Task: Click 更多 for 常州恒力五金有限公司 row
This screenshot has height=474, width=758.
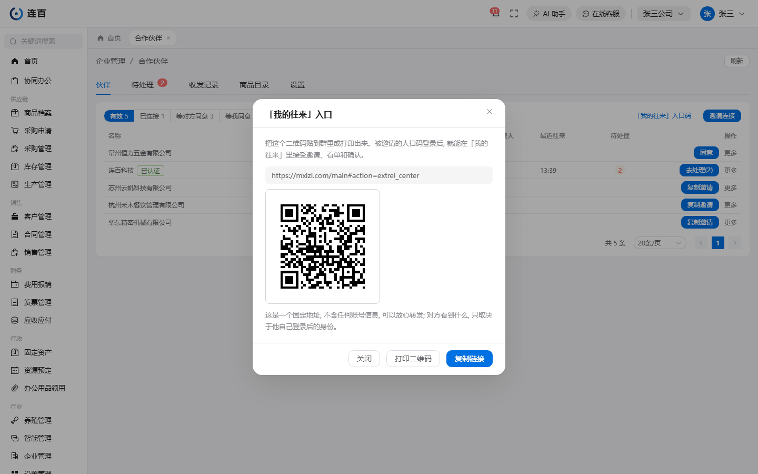Action: (731, 153)
